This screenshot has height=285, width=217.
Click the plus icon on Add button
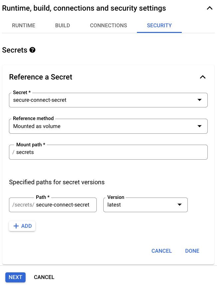[x=16, y=226]
